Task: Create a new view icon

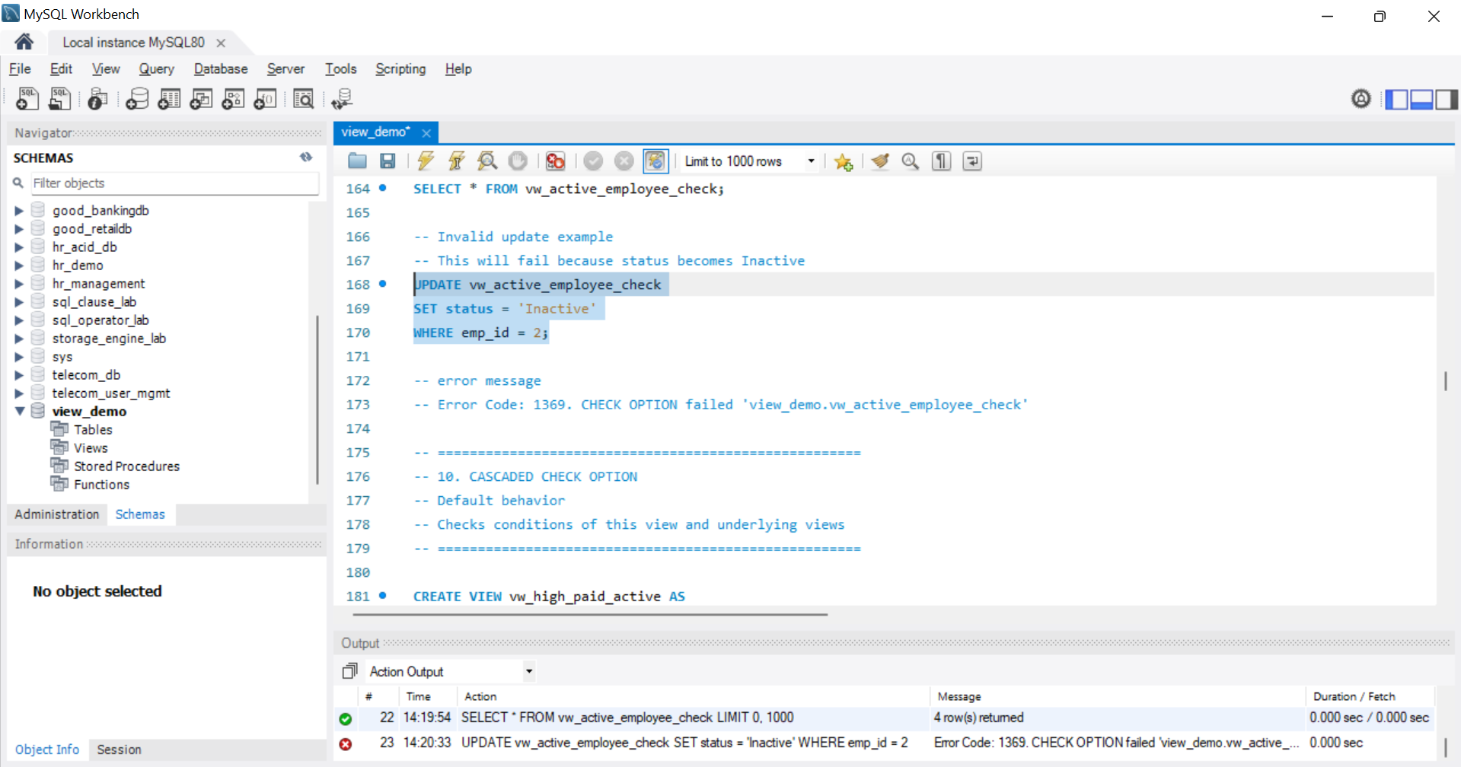Action: tap(201, 99)
